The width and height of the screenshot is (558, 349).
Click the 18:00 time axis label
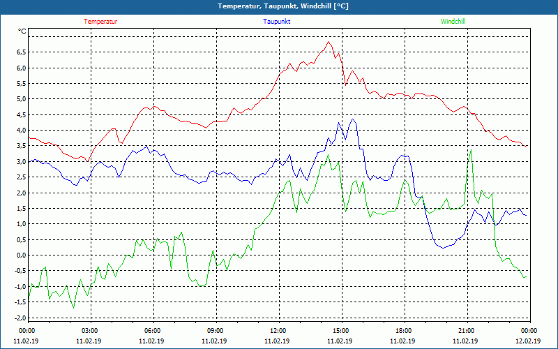point(403,331)
